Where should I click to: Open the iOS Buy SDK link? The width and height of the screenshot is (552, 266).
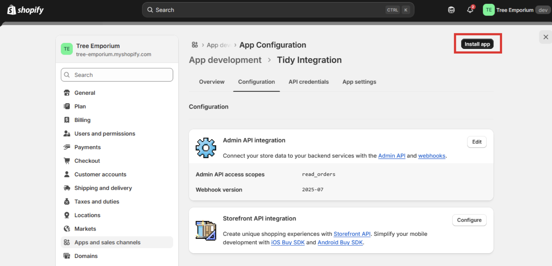point(288,243)
